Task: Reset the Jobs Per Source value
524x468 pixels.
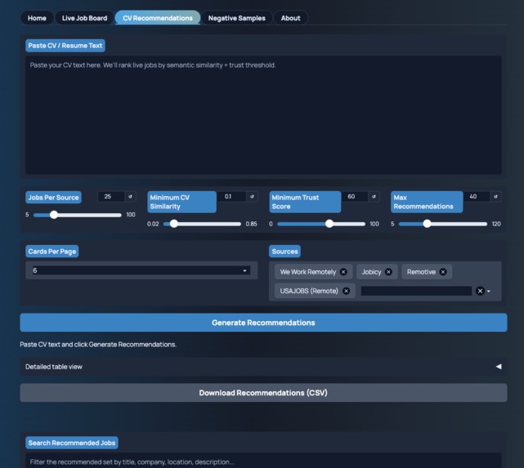Action: pos(130,197)
